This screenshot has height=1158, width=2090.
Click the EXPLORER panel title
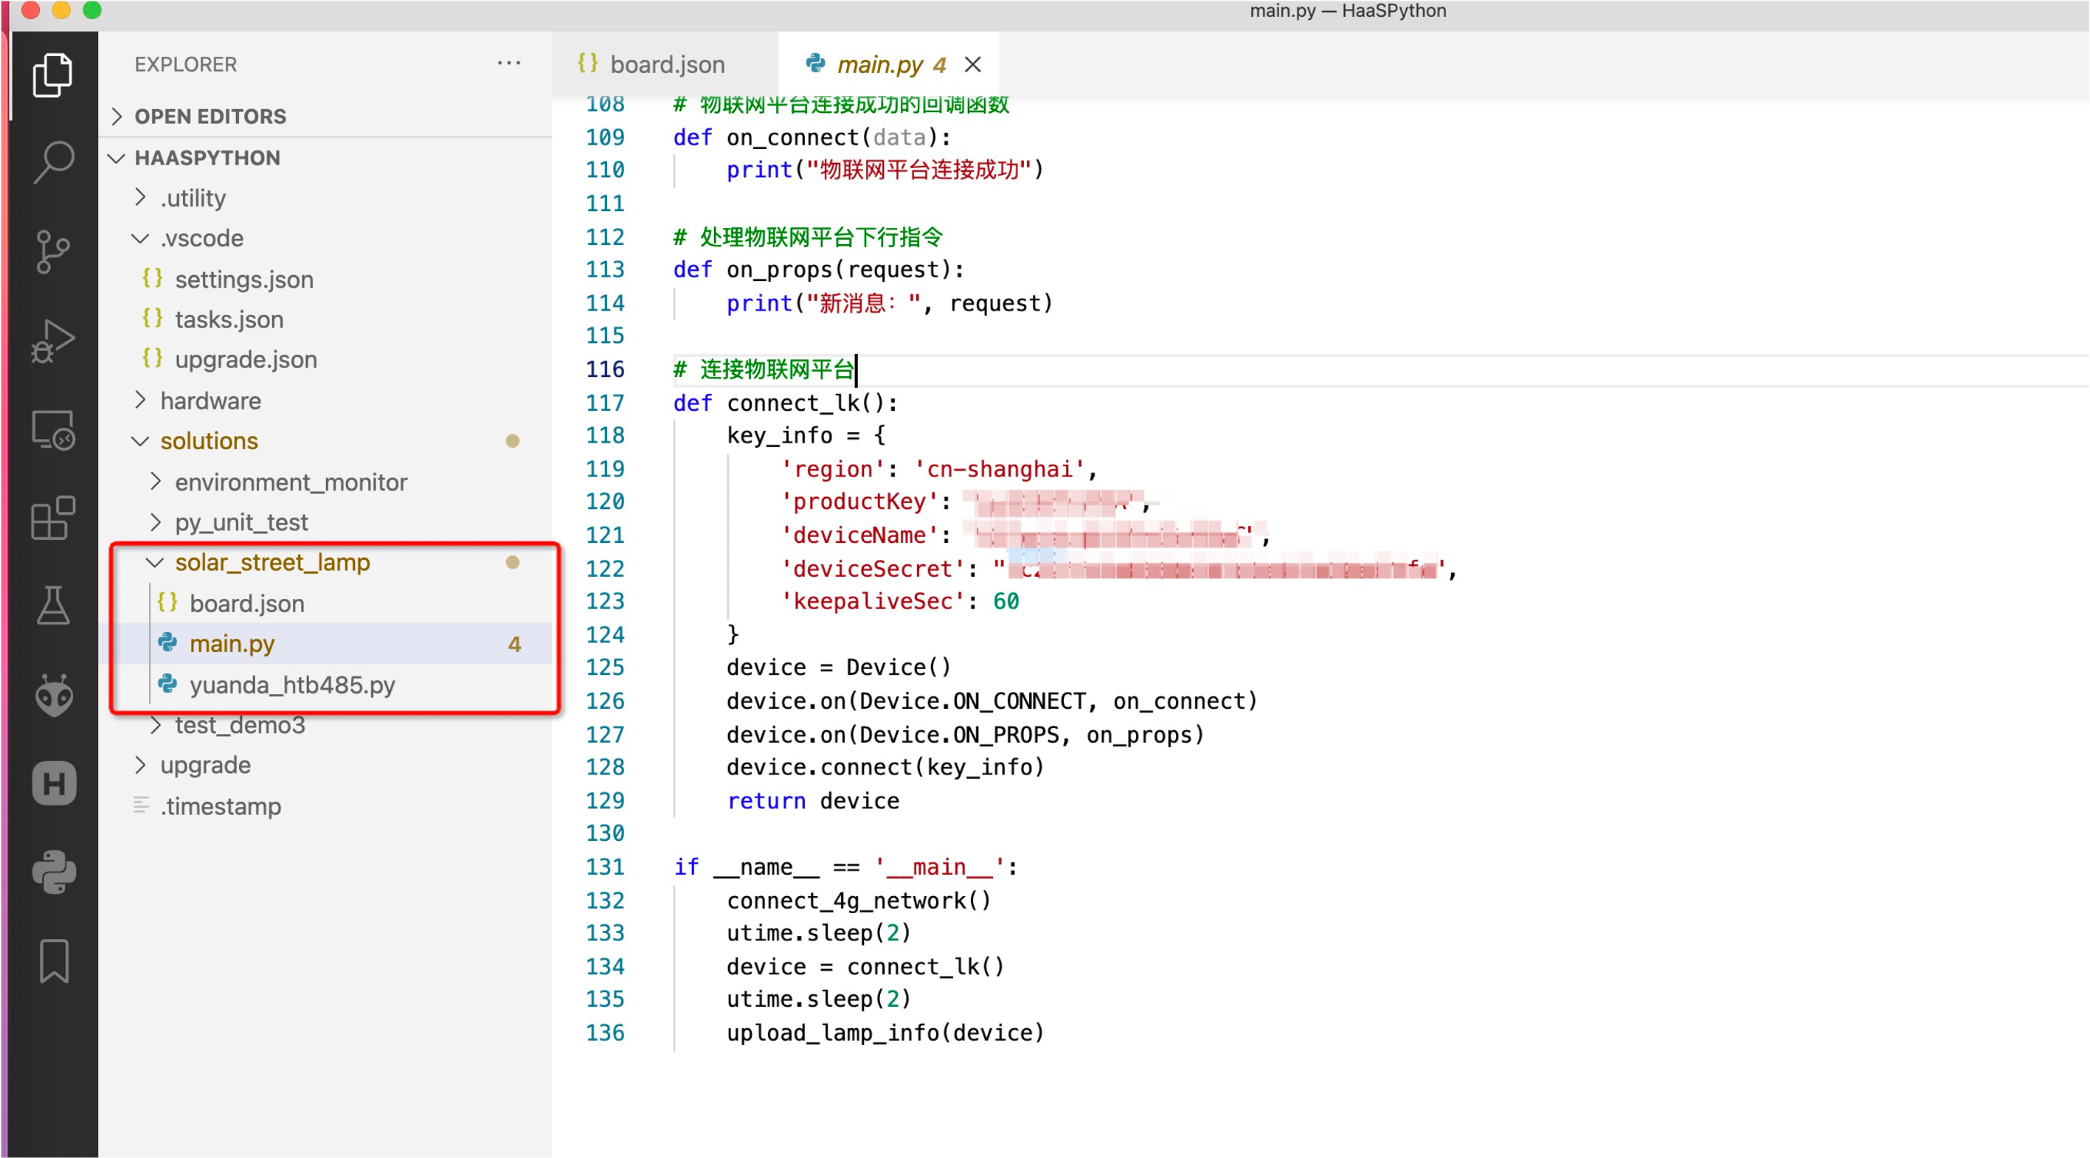[x=185, y=64]
